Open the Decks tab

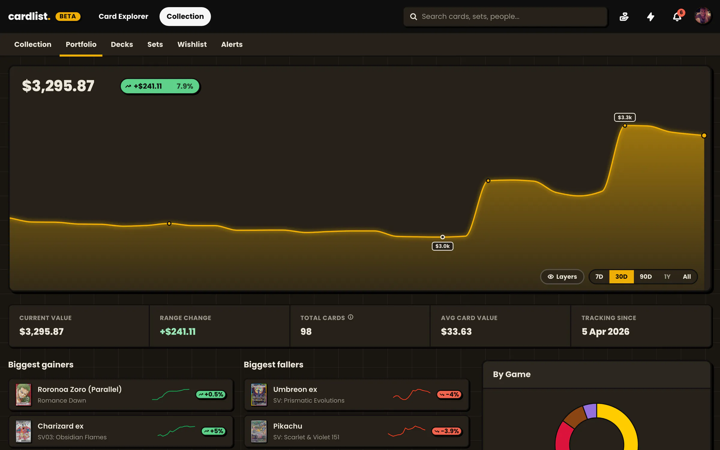tap(122, 44)
